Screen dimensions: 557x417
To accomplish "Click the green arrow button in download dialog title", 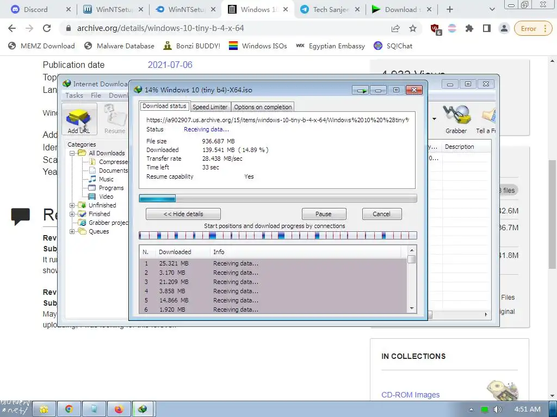I will (361, 90).
